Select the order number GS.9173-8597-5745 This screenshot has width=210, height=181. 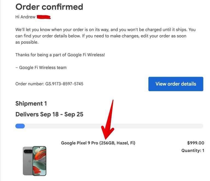(64, 84)
